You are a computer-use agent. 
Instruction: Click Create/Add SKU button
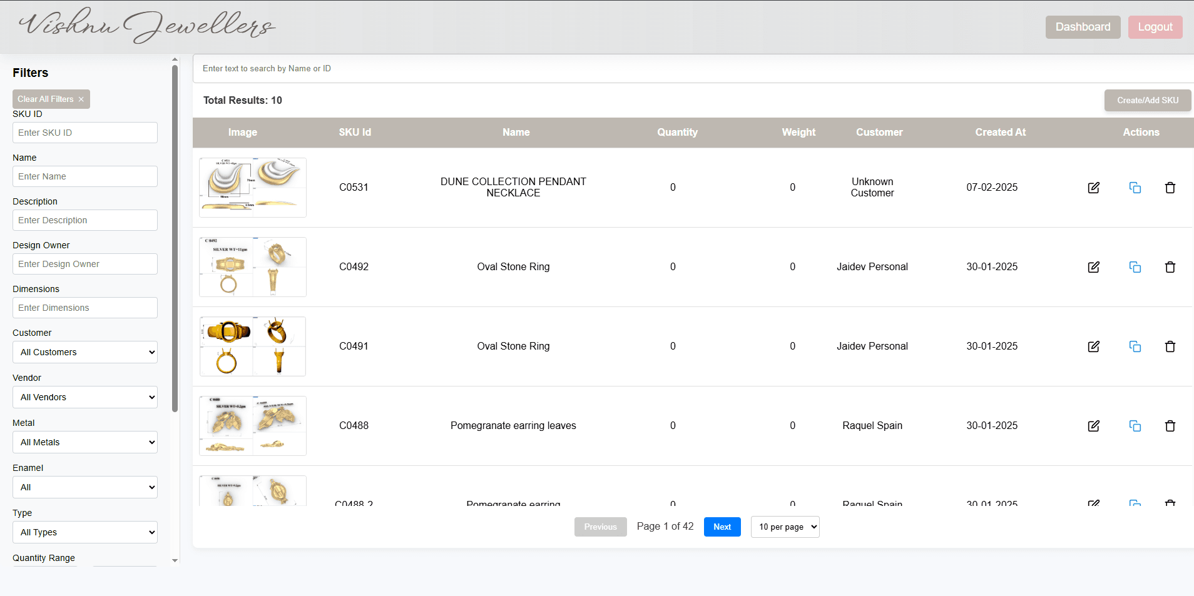[x=1147, y=100]
